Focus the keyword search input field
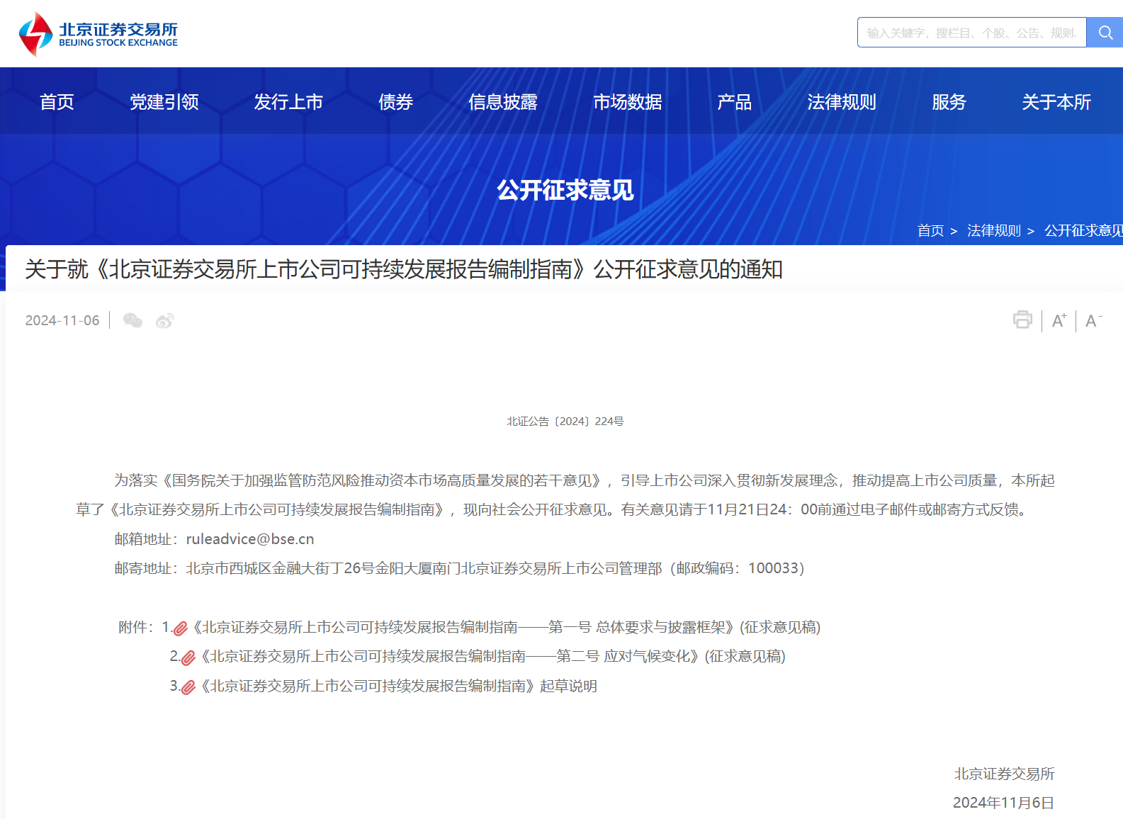 [971, 33]
